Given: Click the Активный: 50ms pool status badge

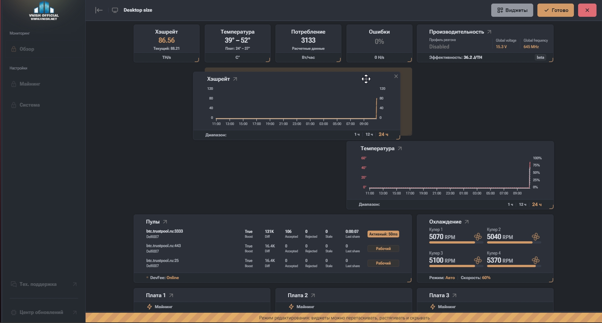Looking at the screenshot, I should click(x=383, y=234).
